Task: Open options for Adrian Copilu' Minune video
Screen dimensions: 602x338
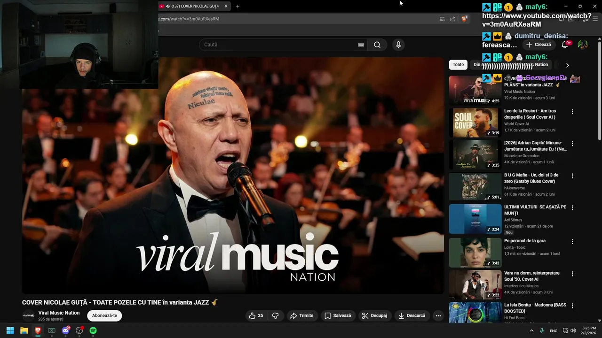Action: 572,144
